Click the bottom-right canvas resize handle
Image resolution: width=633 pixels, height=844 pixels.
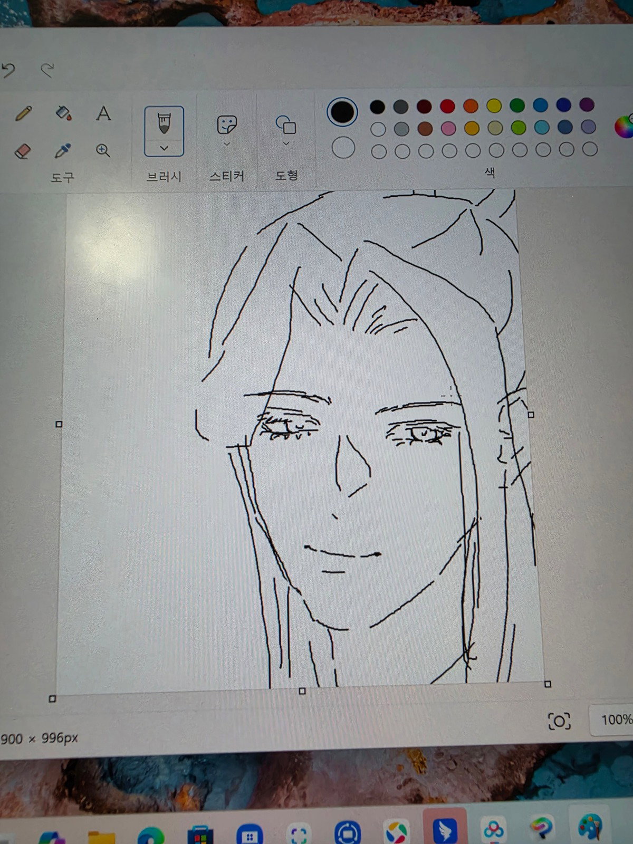point(548,684)
